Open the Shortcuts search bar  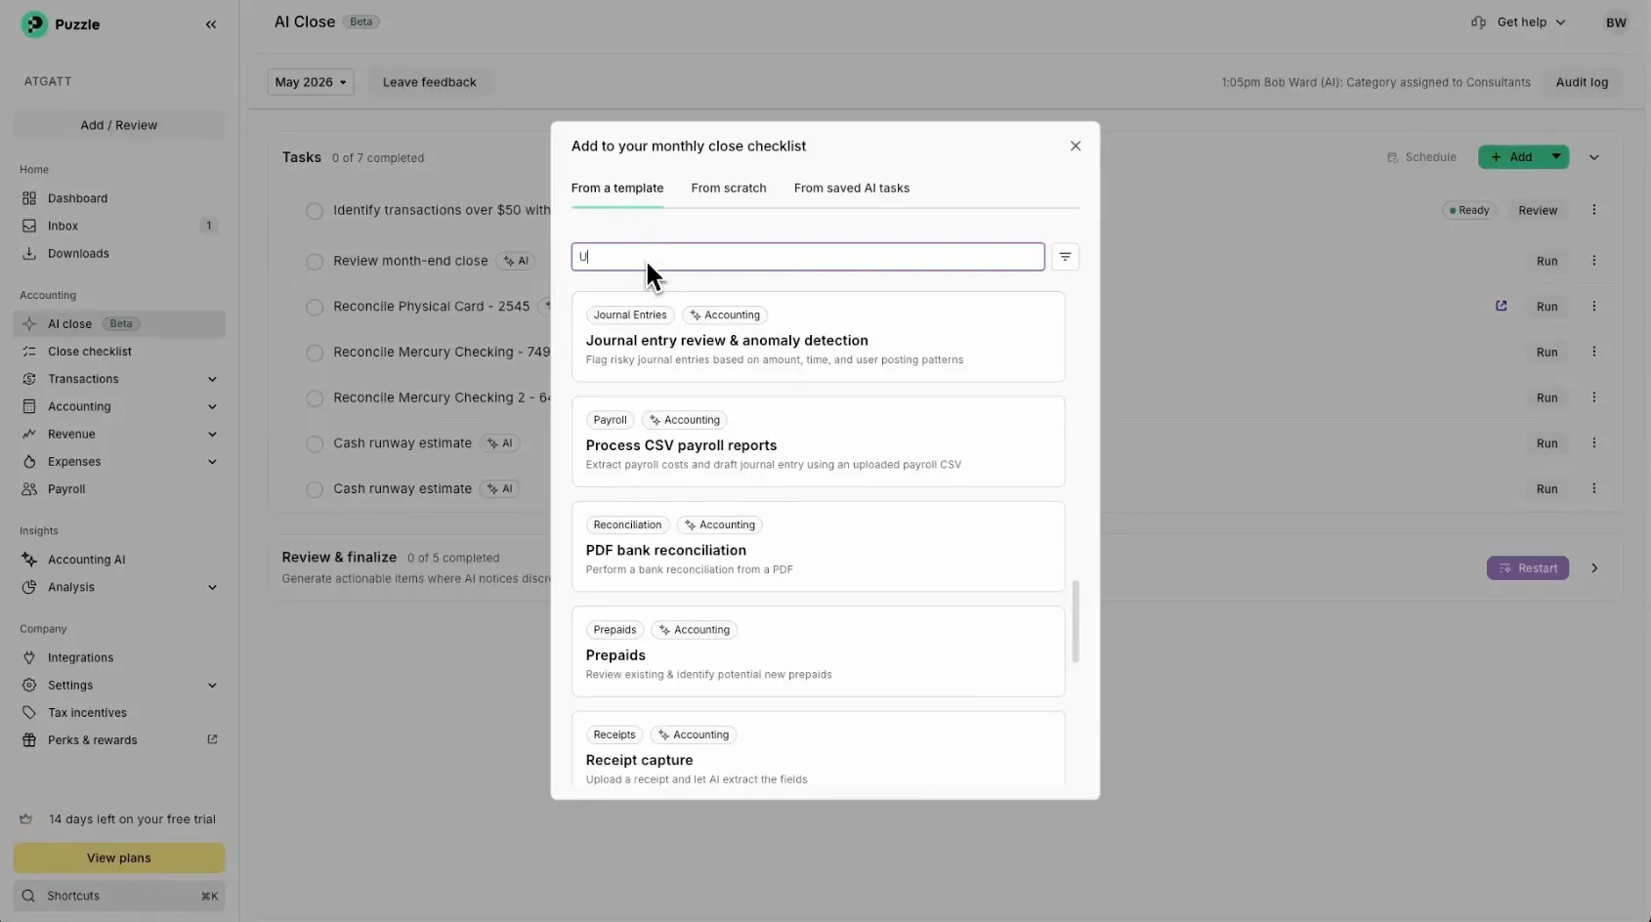[119, 896]
